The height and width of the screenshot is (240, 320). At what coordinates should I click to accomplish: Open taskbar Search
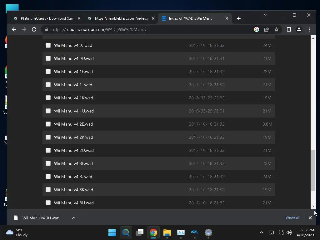coord(126,232)
